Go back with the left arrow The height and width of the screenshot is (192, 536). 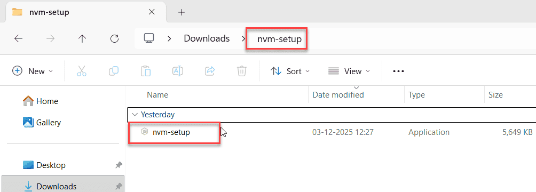point(19,38)
